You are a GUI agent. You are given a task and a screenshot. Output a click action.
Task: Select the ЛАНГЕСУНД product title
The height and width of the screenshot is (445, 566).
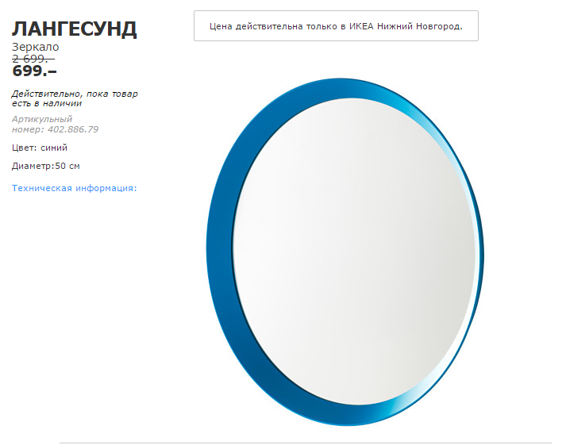[x=75, y=29]
